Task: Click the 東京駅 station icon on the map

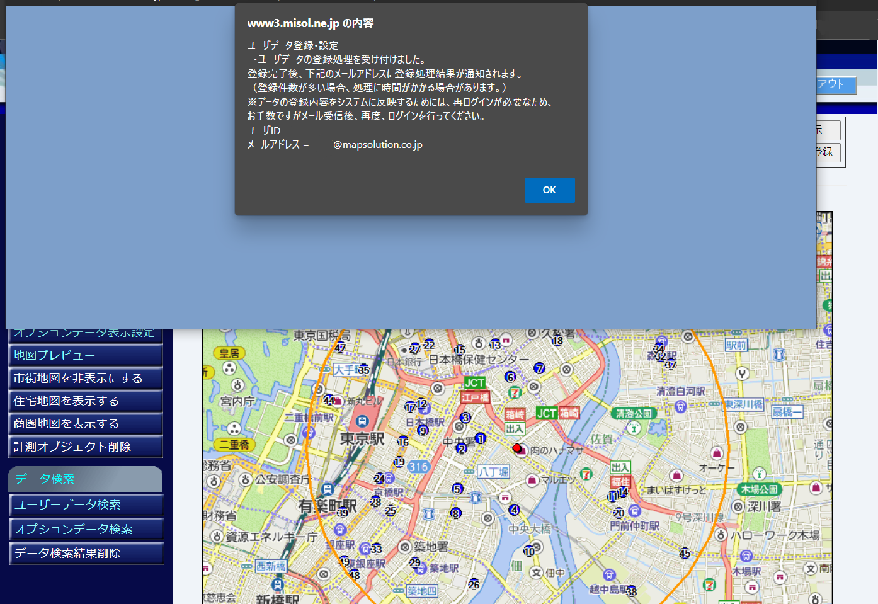Action: coord(362,421)
